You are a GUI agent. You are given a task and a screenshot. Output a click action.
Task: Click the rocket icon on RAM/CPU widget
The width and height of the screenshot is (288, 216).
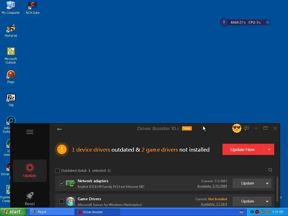click(x=224, y=22)
